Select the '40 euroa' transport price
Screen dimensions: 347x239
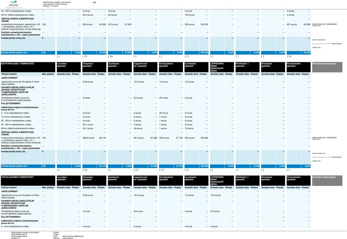(138, 128)
